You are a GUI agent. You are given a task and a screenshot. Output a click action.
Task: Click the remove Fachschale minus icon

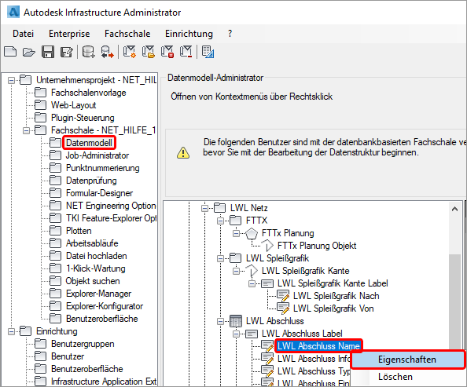click(x=186, y=52)
